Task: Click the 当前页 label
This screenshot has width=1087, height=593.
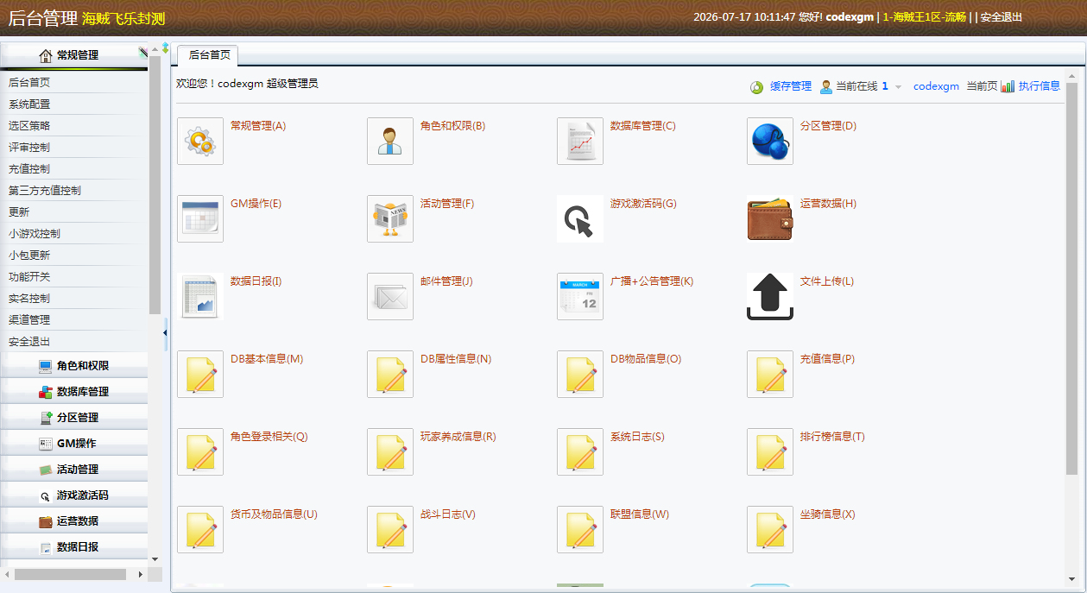Action: (x=982, y=86)
